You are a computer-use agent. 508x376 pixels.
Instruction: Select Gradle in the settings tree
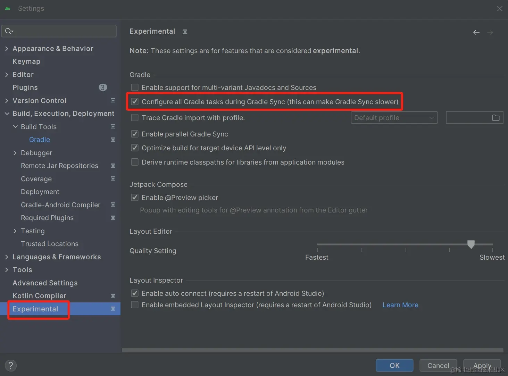(x=40, y=140)
